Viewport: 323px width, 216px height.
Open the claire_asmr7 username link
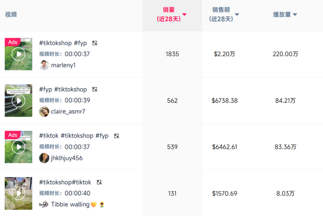(68, 112)
